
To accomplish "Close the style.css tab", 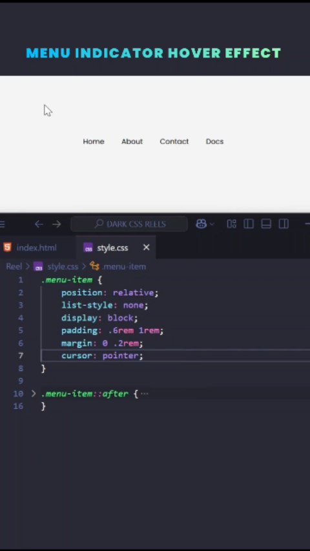I will point(147,247).
